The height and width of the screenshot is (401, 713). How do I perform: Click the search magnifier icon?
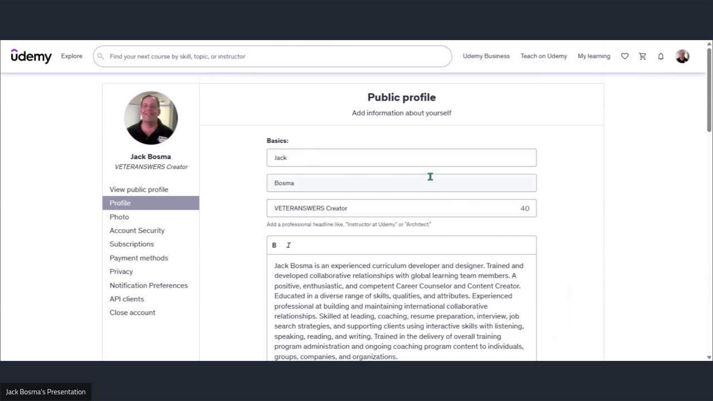101,56
